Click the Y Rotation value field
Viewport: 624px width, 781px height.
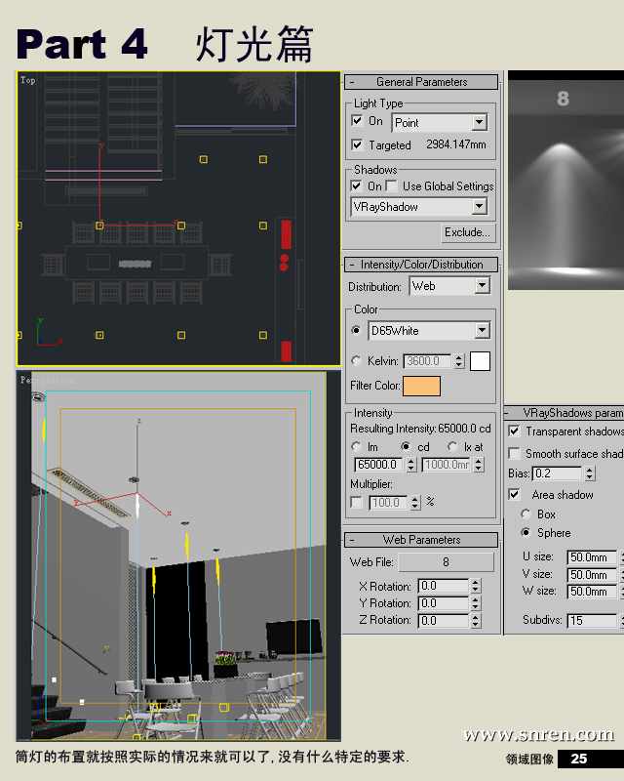point(443,603)
